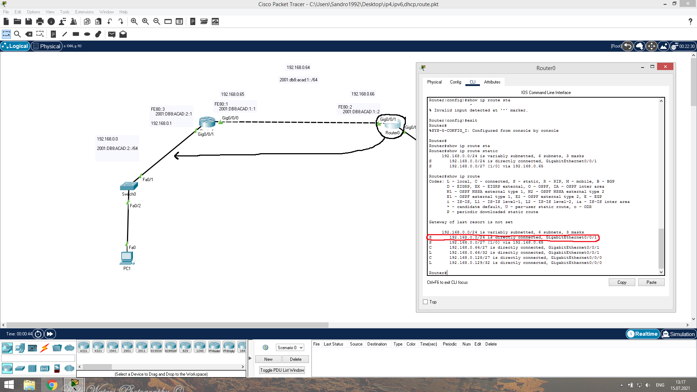Pick the 2911 router model
This screenshot has width=697, height=392.
[142, 347]
